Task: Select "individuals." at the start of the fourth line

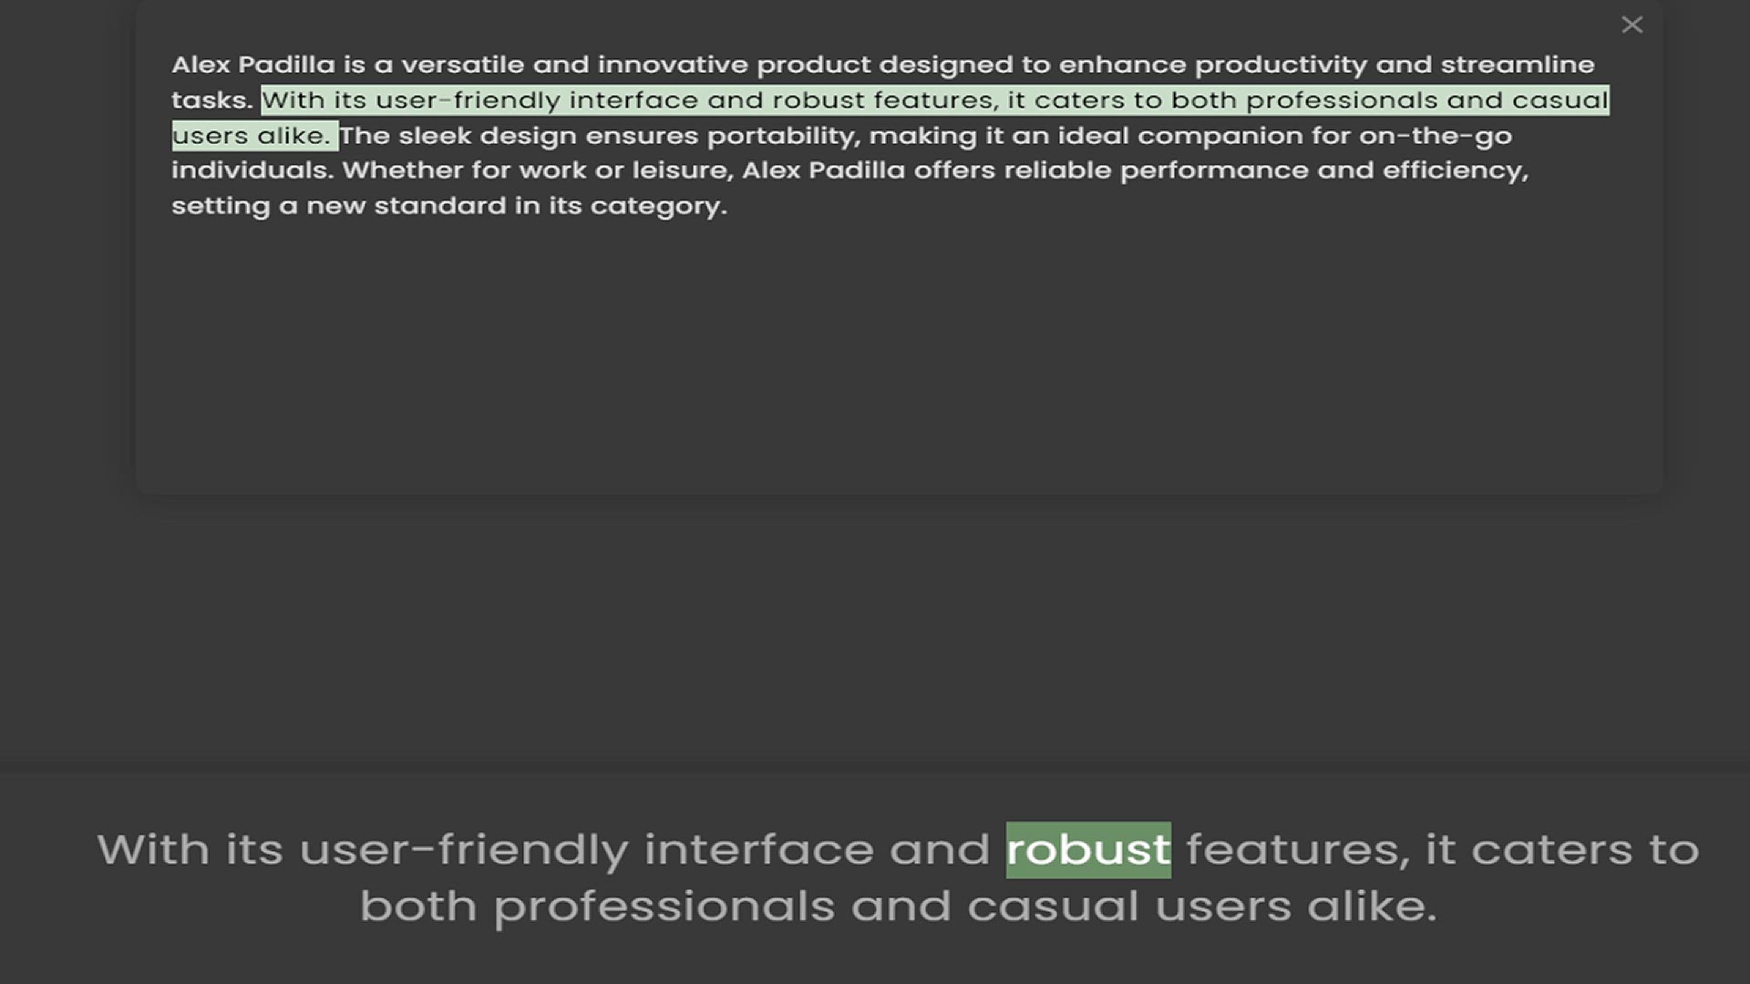Action: pos(252,170)
